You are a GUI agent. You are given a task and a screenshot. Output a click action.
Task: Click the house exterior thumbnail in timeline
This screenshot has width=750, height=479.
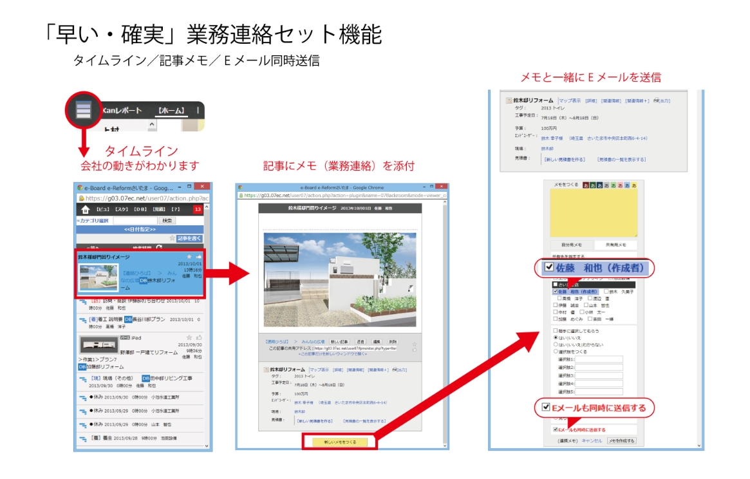point(98,277)
